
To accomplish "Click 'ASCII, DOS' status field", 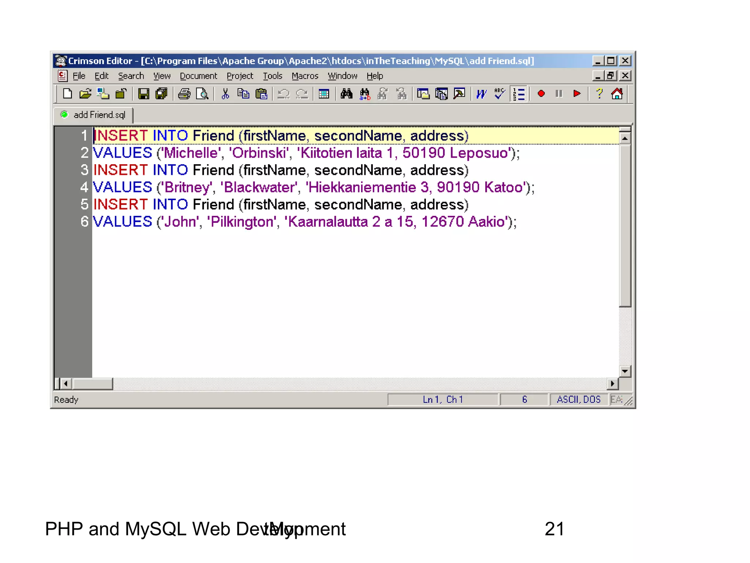I will (x=579, y=400).
